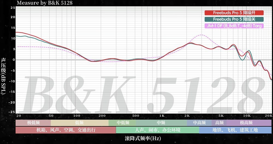Click the 500 frequency axis label
Image resolution: width=273 pixels, height=144 pixels.
pyautogui.click(x=136, y=116)
